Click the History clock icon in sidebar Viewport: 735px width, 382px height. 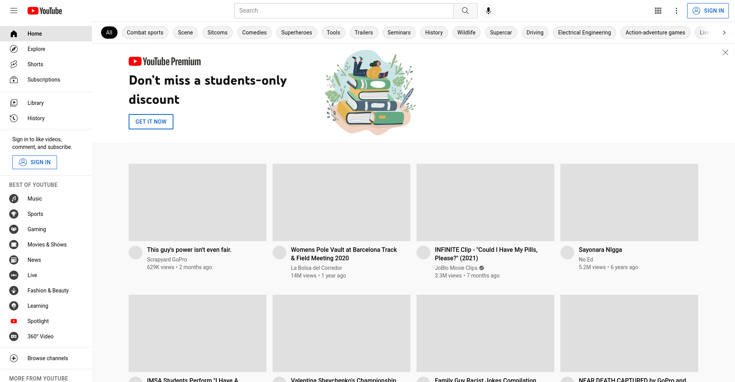click(14, 118)
